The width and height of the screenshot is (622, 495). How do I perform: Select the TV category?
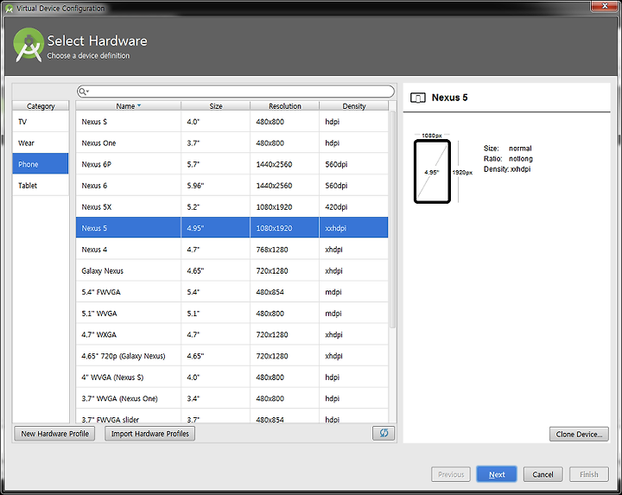click(x=41, y=121)
